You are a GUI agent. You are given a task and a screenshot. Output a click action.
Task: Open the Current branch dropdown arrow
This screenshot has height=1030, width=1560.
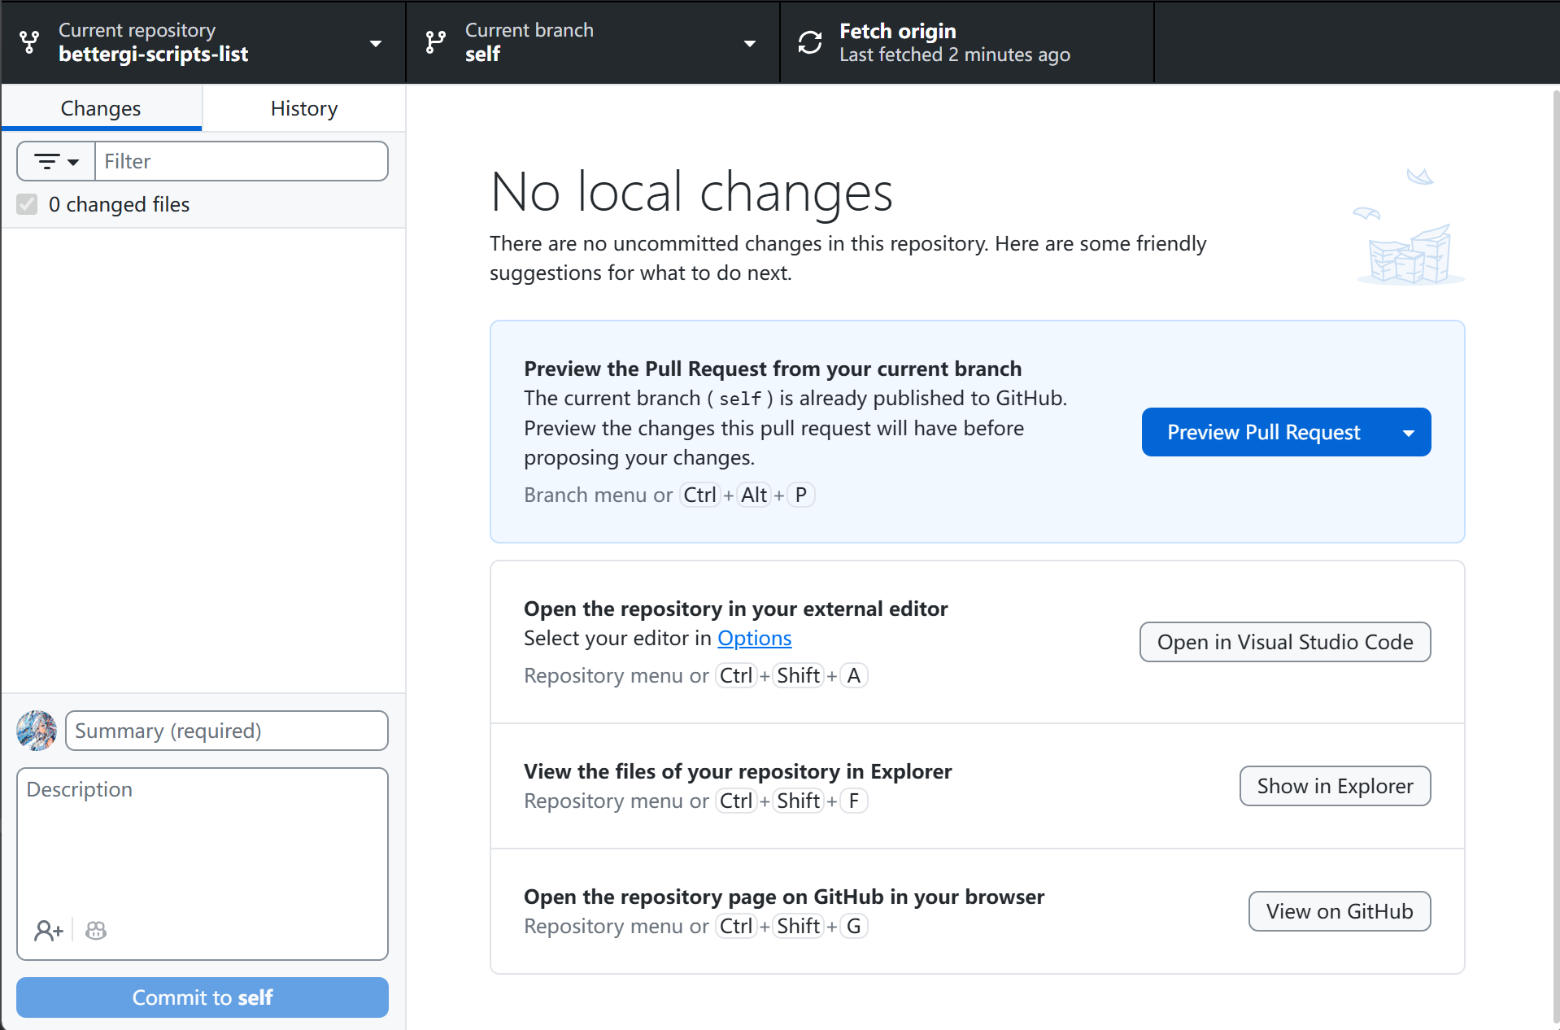pyautogui.click(x=749, y=43)
